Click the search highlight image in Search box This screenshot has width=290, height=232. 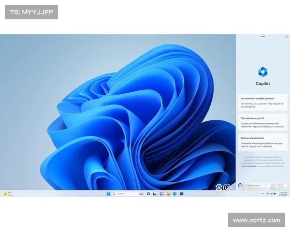[x=141, y=194]
